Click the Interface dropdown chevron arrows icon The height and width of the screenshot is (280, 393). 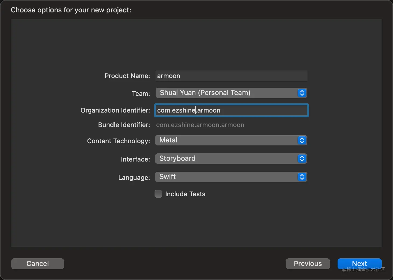tap(302, 159)
